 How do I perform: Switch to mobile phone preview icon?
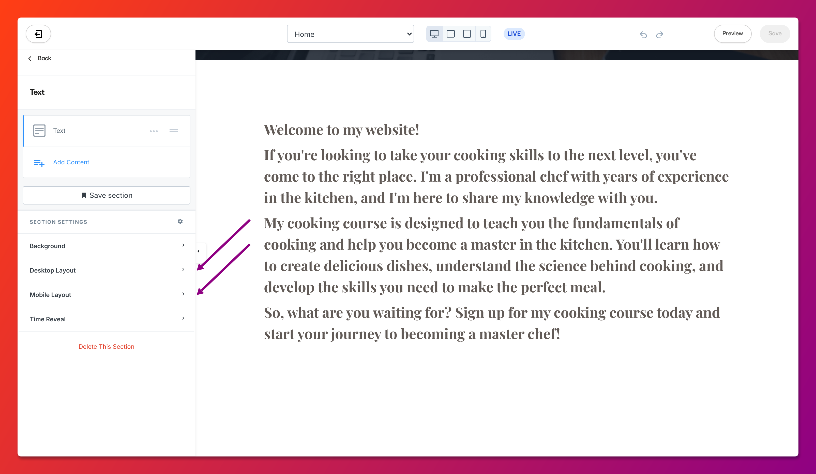tap(483, 34)
